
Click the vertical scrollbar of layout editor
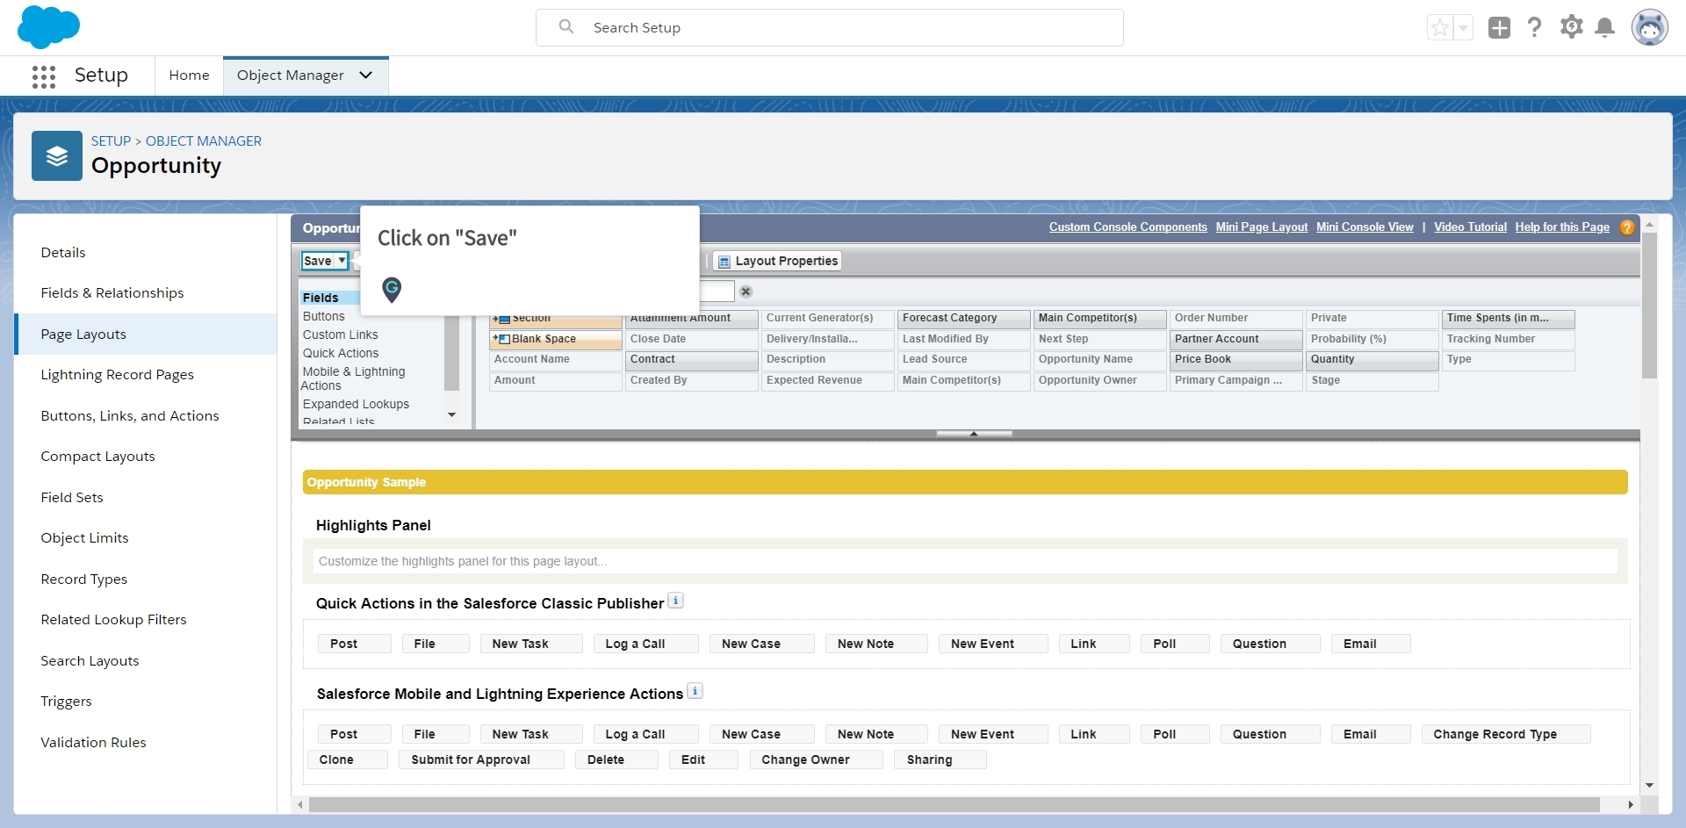click(1649, 306)
